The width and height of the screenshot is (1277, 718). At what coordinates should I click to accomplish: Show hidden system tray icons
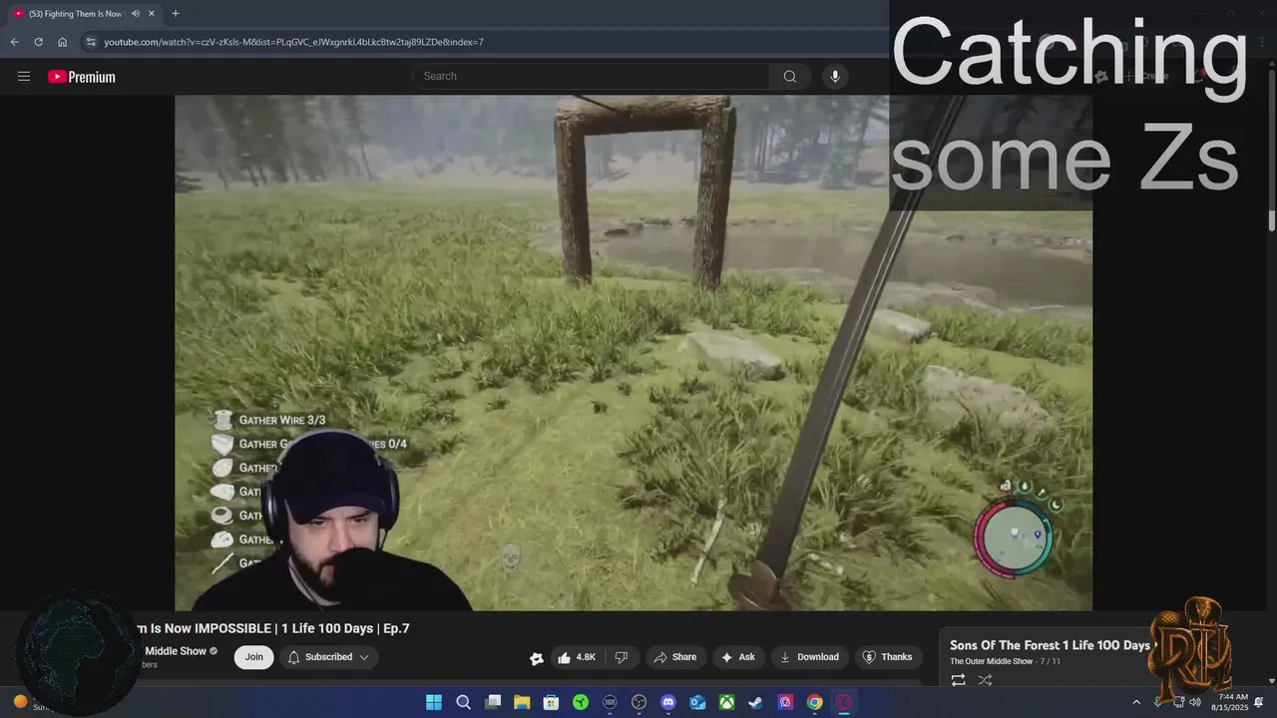coord(1135,702)
